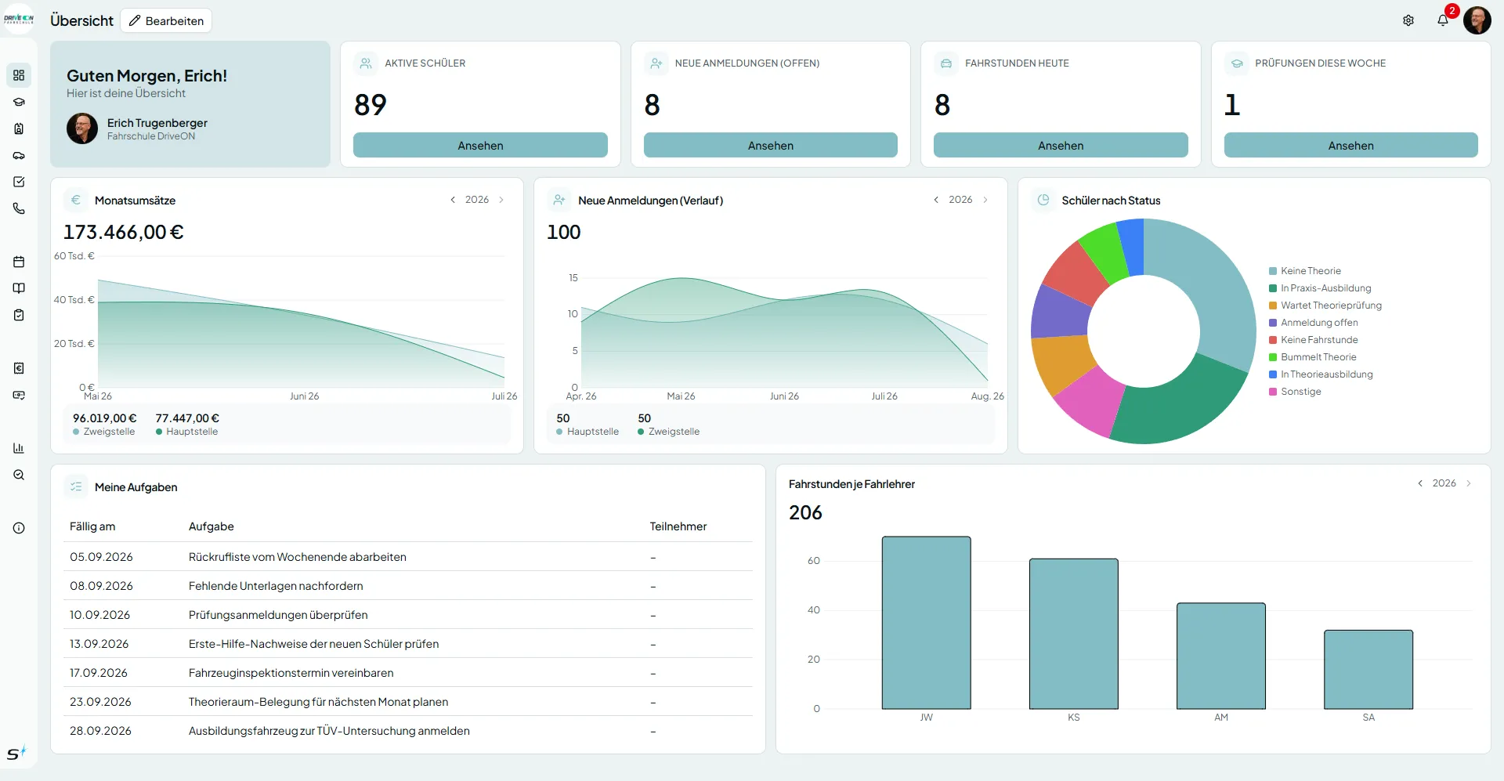Open the car vehicles icon in sidebar

19,155
